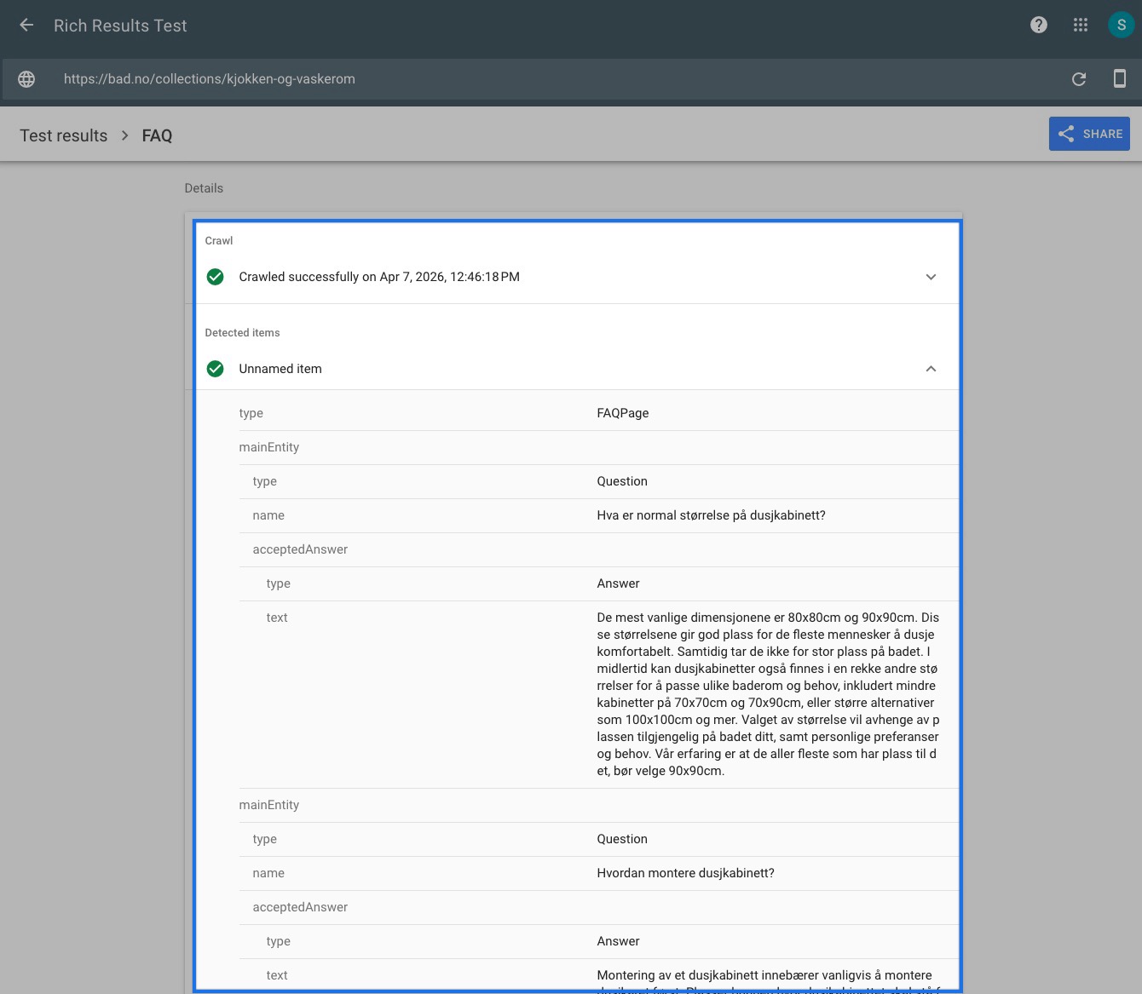Expand the Crawl section via its down chevron
The width and height of the screenshot is (1142, 994).
[x=931, y=276]
